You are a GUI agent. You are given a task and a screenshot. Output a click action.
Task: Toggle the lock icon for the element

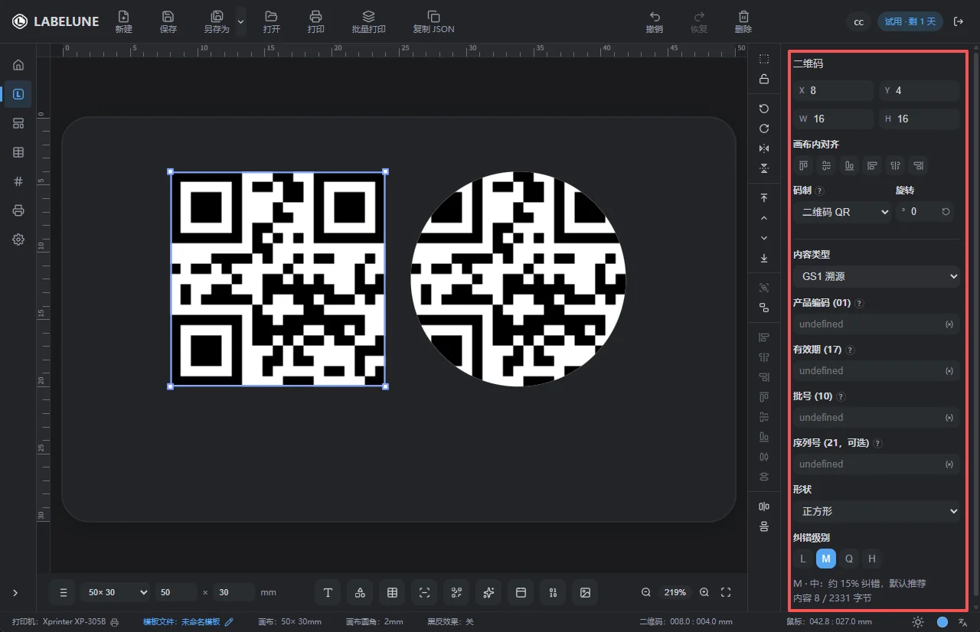pos(764,79)
